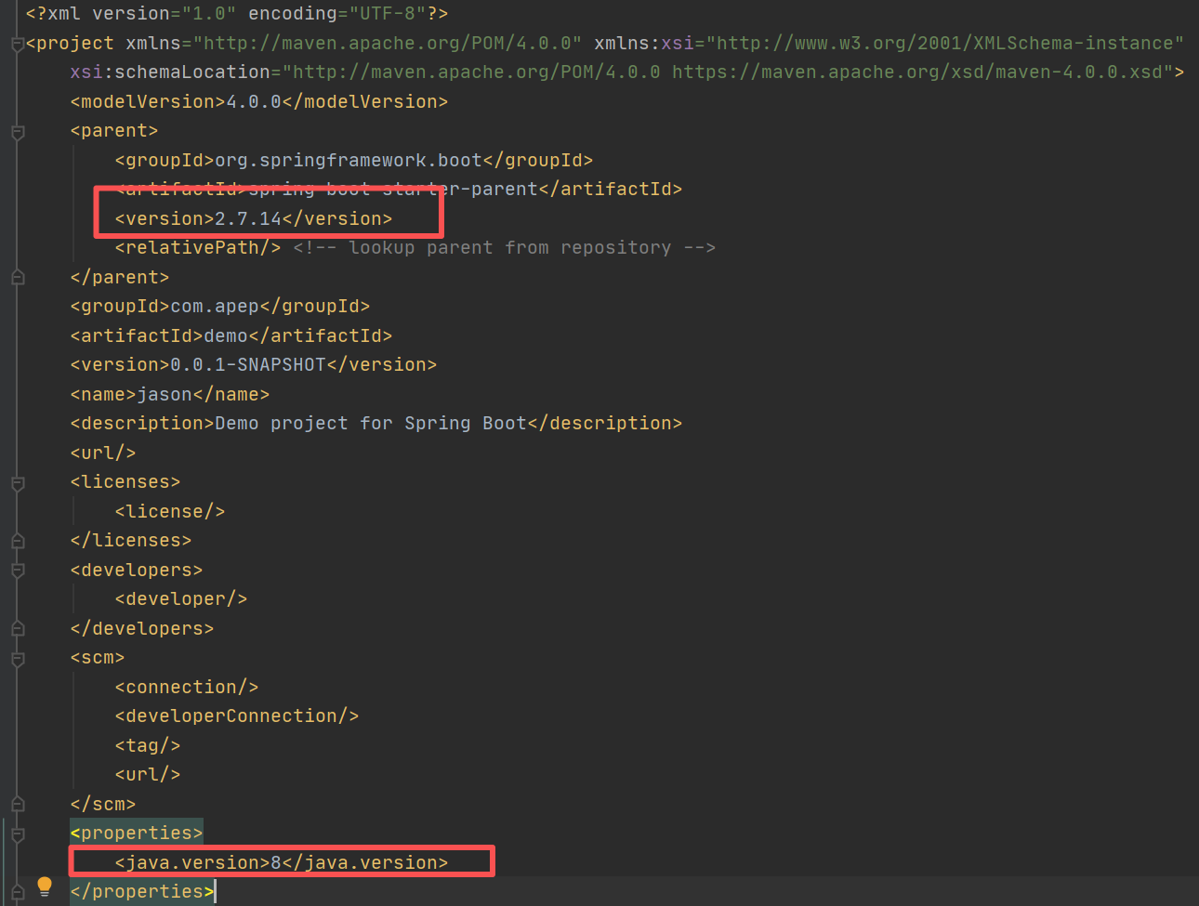Collapse the properties block fold arrow
The image size is (1199, 906).
(17, 833)
